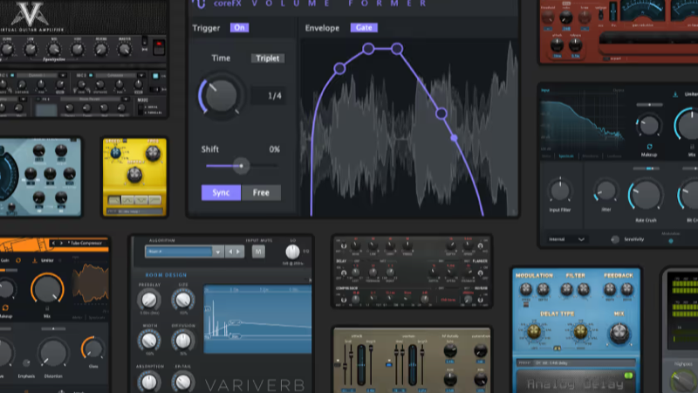Flip the red power switch on guitar amplifier
The image size is (698, 393).
159,47
